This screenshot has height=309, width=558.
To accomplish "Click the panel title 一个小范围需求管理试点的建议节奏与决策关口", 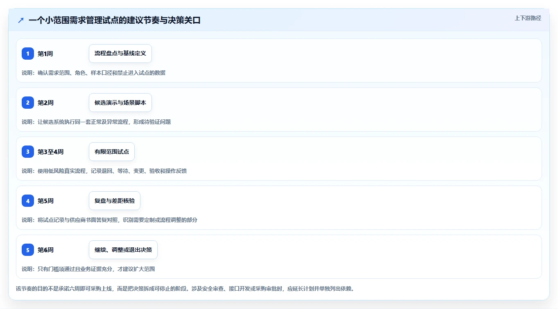I will point(115,20).
